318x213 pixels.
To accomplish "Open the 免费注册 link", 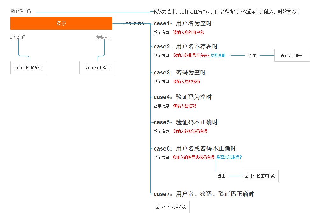I will (x=104, y=37).
